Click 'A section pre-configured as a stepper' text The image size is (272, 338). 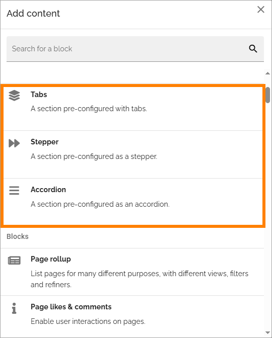coord(94,156)
